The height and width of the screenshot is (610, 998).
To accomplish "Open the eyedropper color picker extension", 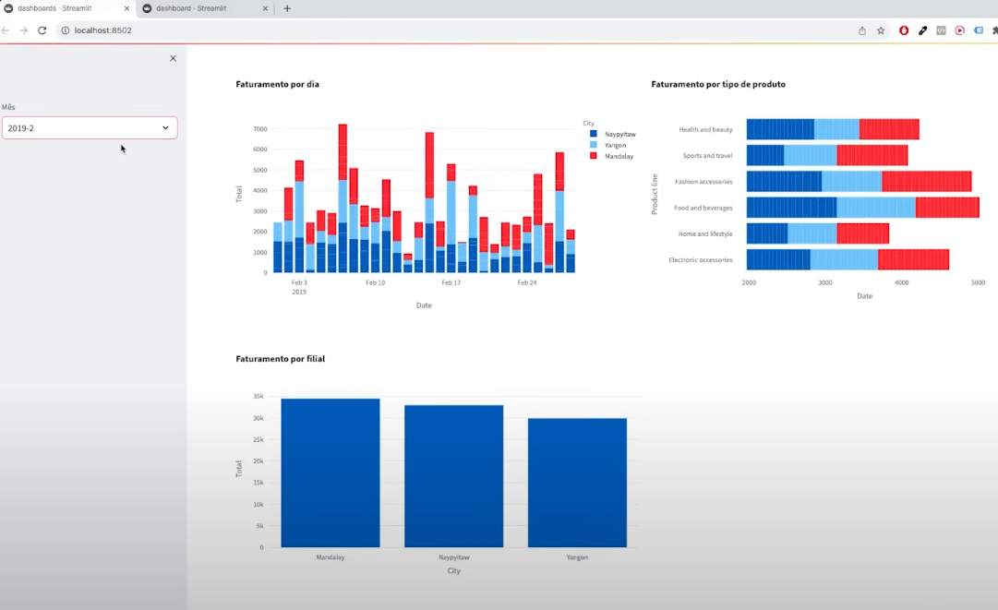I will (x=922, y=30).
